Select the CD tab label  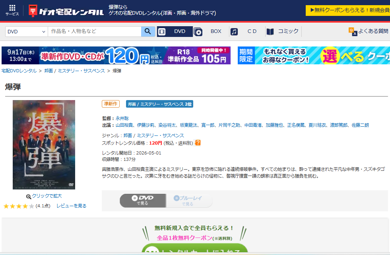[252, 31]
